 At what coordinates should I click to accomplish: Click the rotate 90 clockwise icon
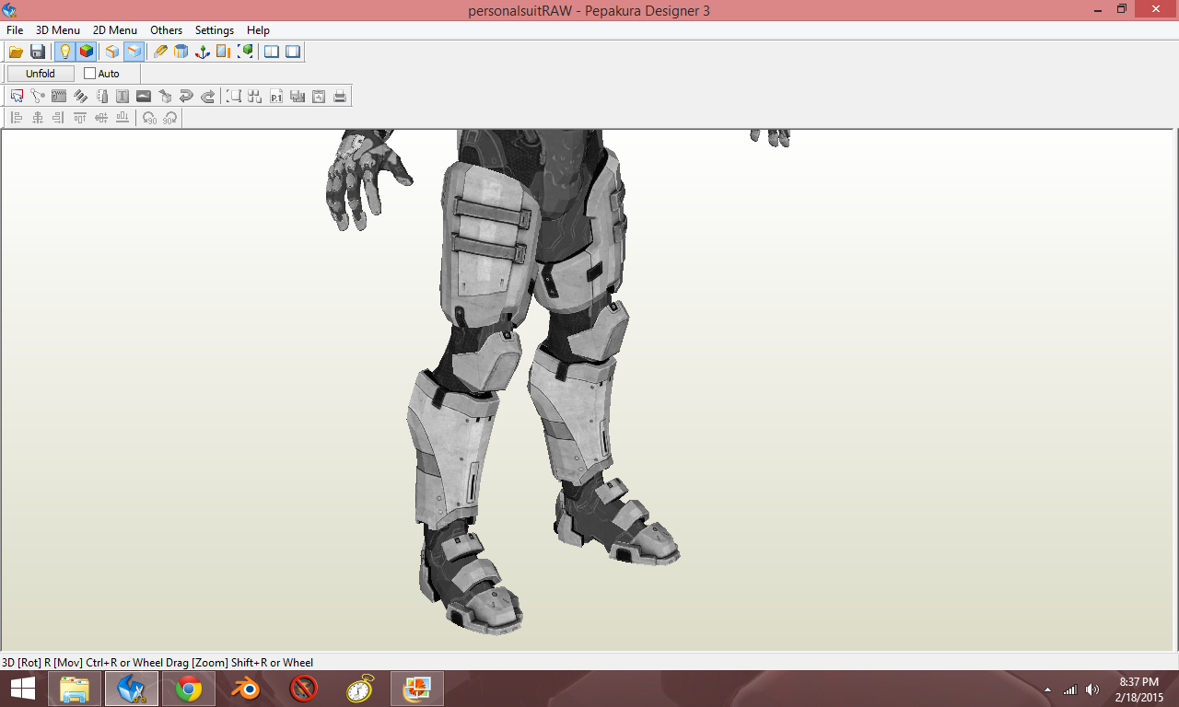click(170, 118)
